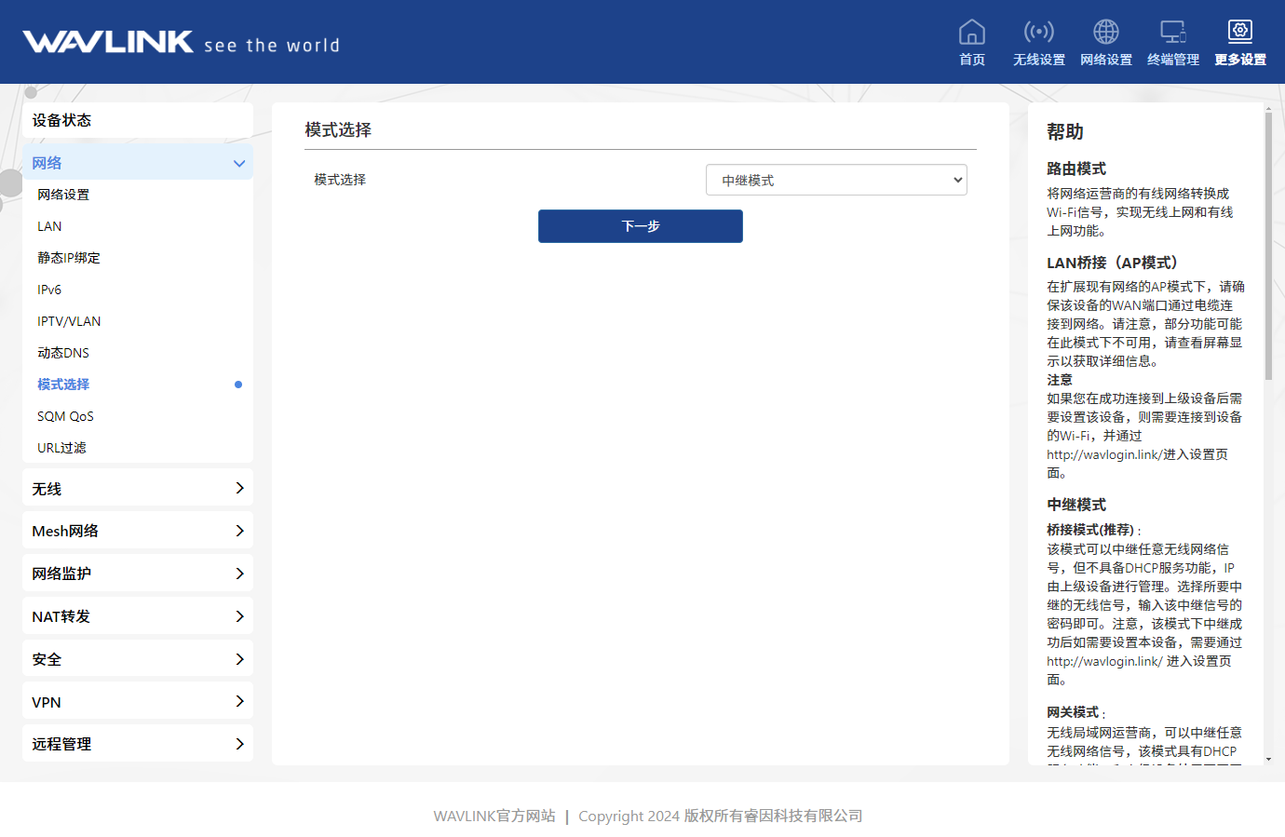The image size is (1285, 837).
Task: Expand the NAT转发 section
Action: click(x=138, y=616)
